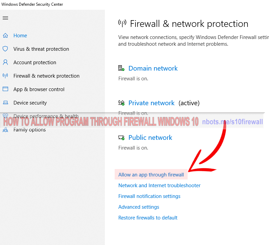This screenshot has height=245, width=269.
Task: Launch Network and Internet troubleshooter
Action: [x=159, y=186]
